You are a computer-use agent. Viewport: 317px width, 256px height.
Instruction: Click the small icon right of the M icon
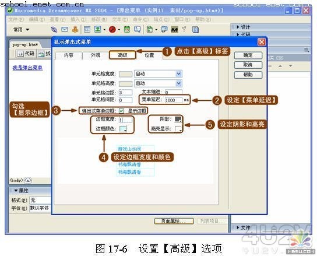pyautogui.click(x=184, y=29)
